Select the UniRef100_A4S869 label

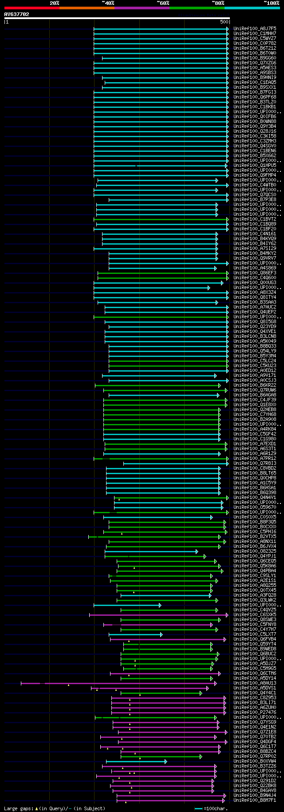255,268
